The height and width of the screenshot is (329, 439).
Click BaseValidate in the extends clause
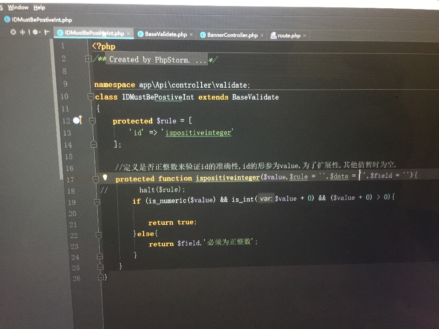click(x=255, y=97)
